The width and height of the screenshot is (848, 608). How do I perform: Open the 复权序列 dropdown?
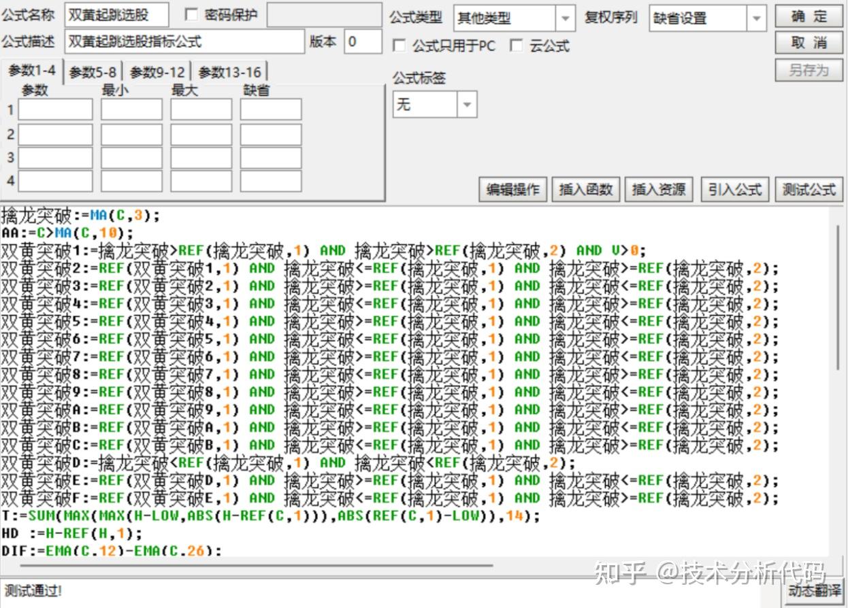tap(756, 18)
